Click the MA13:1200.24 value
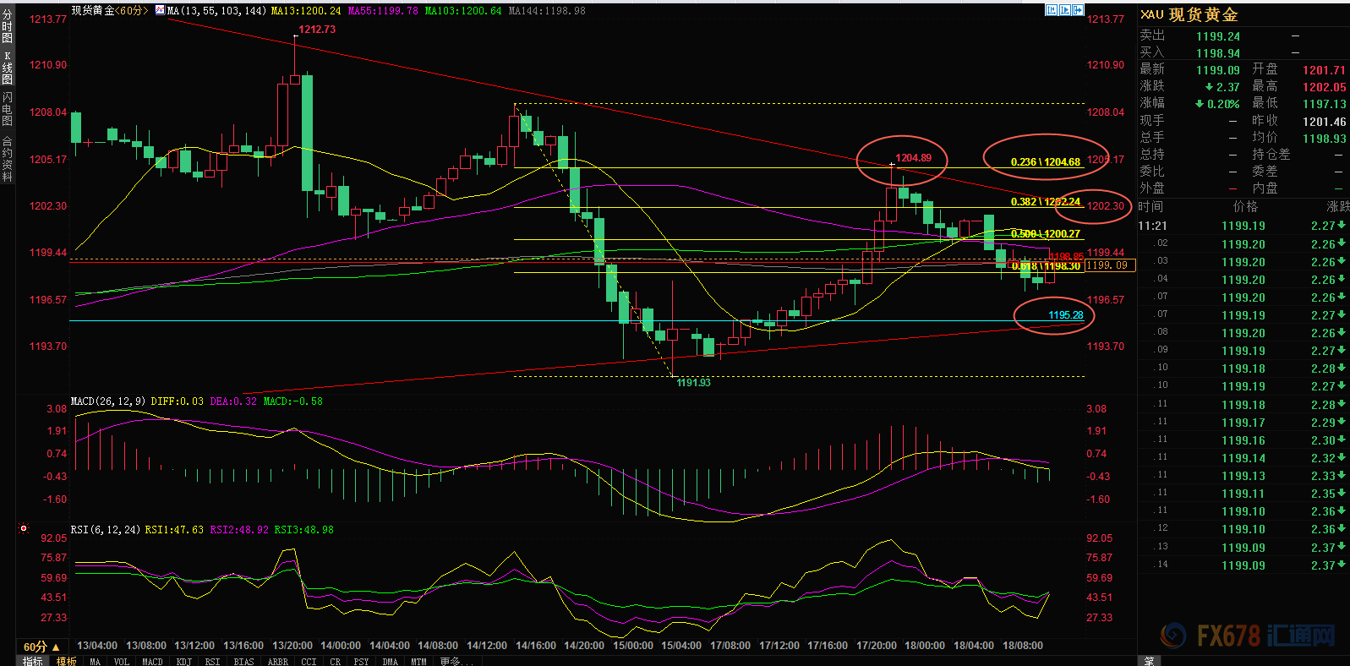Screen dimensions: 1350x666 [306, 11]
